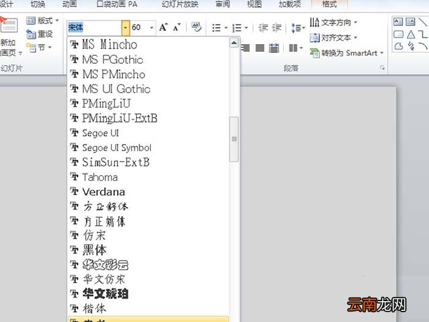The width and height of the screenshot is (429, 322).
Task: Expand the bullets dropdown arrow
Action: [x=226, y=28]
